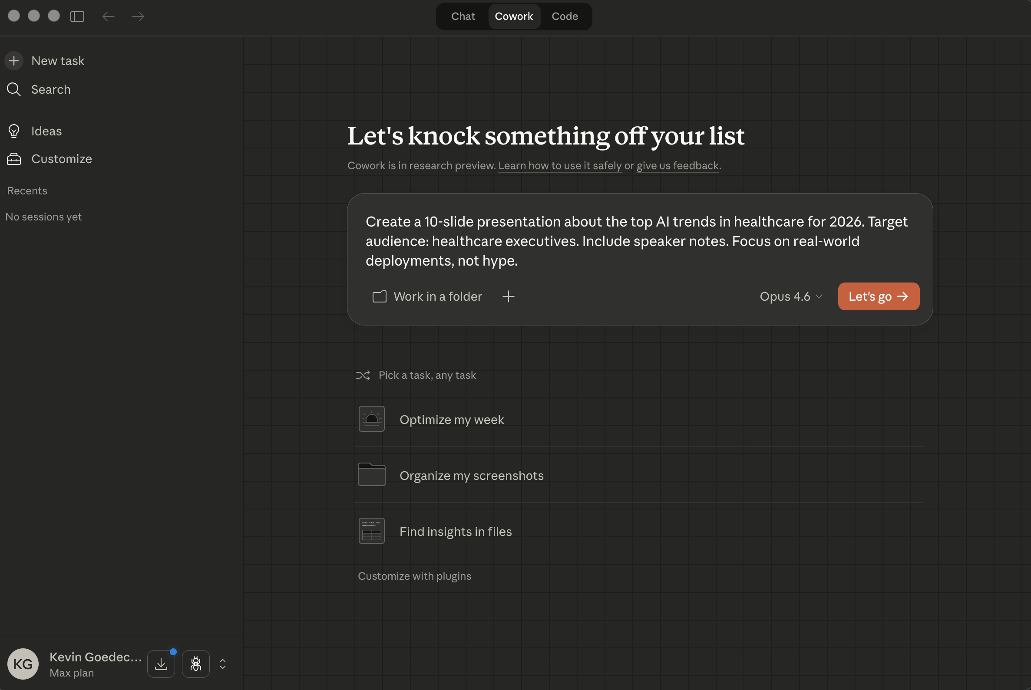Select the Organize my screenshots task
This screenshot has height=690, width=1031.
[x=471, y=475]
